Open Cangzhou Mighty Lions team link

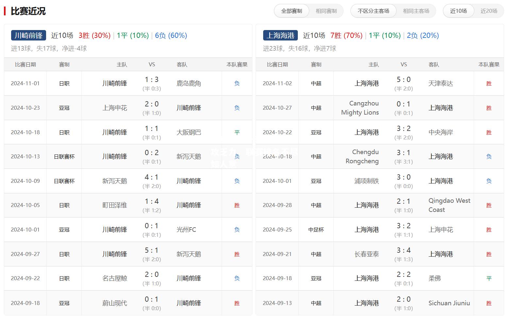click(x=360, y=108)
